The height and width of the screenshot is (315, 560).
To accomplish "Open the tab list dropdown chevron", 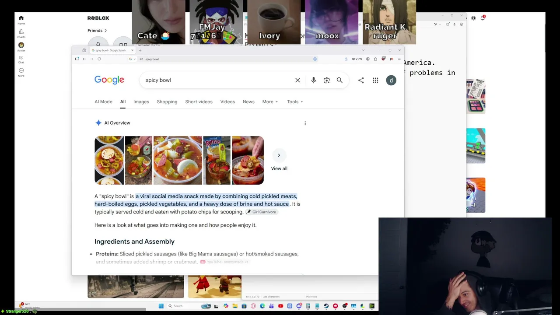I will tap(363, 50).
